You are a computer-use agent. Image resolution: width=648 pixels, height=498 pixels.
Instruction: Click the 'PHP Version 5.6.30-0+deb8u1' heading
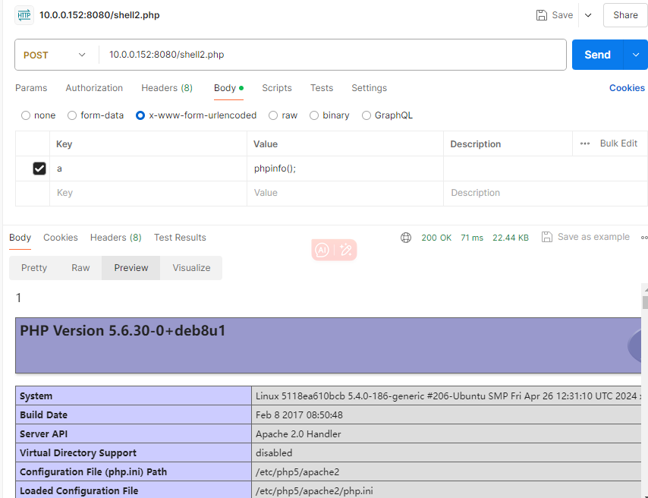(123, 331)
